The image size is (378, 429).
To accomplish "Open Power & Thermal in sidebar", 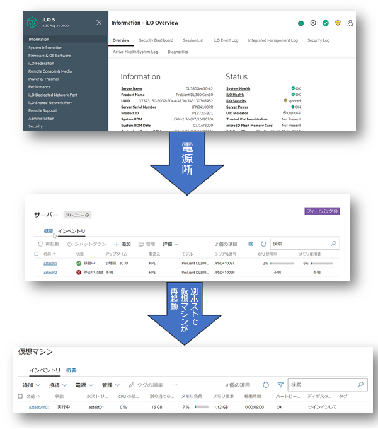I will click(x=43, y=79).
